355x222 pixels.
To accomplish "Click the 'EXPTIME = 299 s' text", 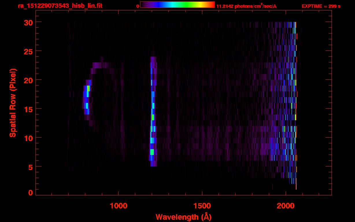I will click(x=321, y=6).
